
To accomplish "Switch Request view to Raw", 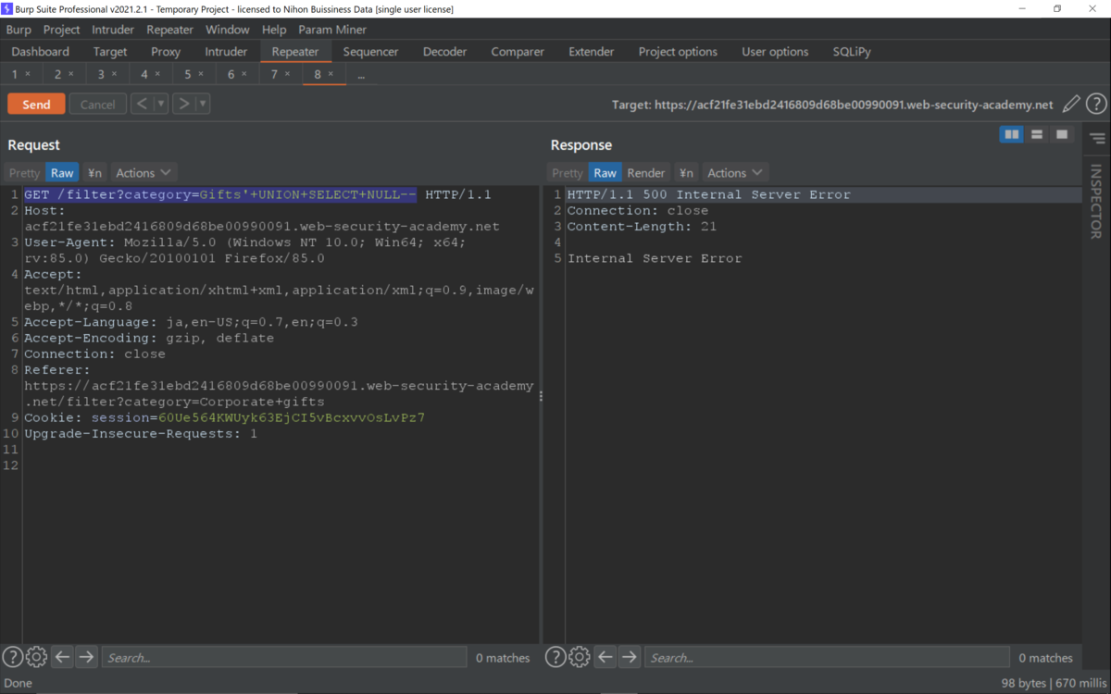I will pyautogui.click(x=62, y=173).
